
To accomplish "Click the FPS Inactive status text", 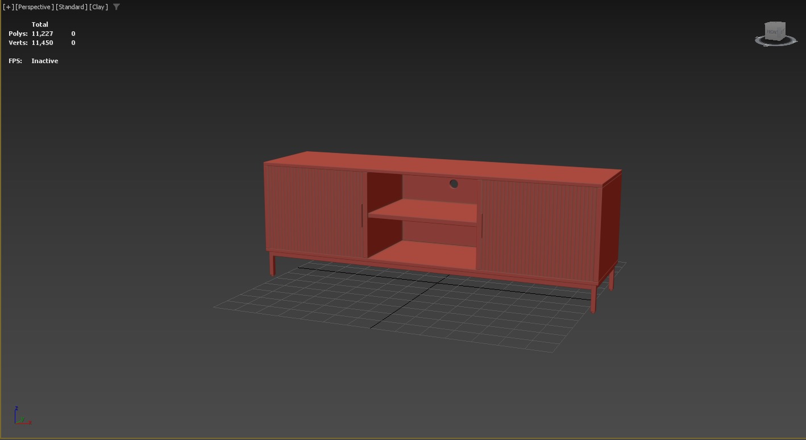I will point(45,61).
